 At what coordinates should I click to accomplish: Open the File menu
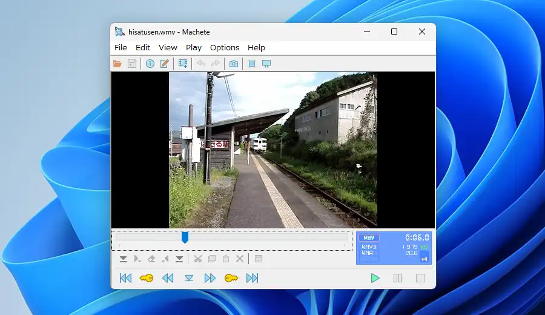click(121, 47)
